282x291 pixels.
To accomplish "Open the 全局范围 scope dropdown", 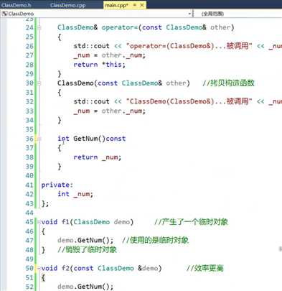I will click(x=212, y=14).
